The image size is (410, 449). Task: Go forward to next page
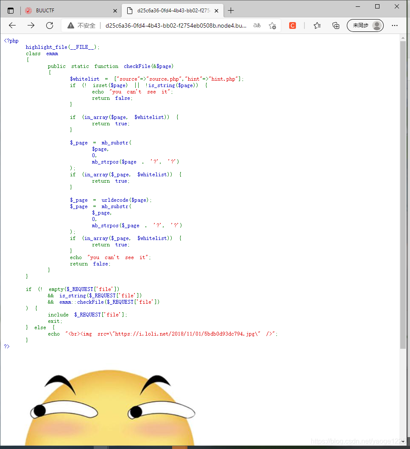click(31, 25)
